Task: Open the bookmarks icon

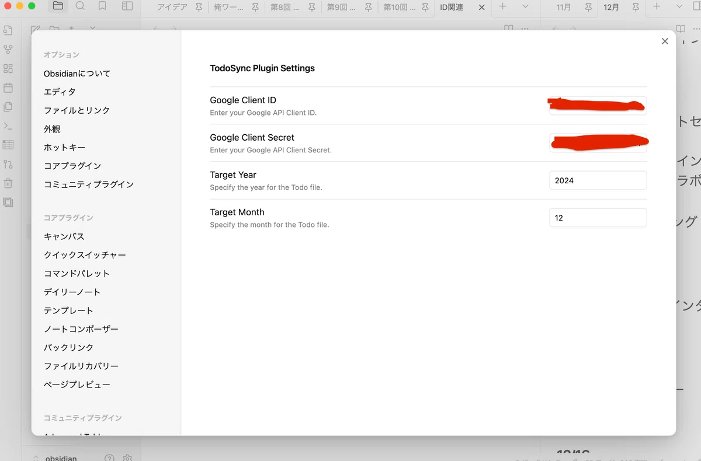Action: tap(102, 6)
